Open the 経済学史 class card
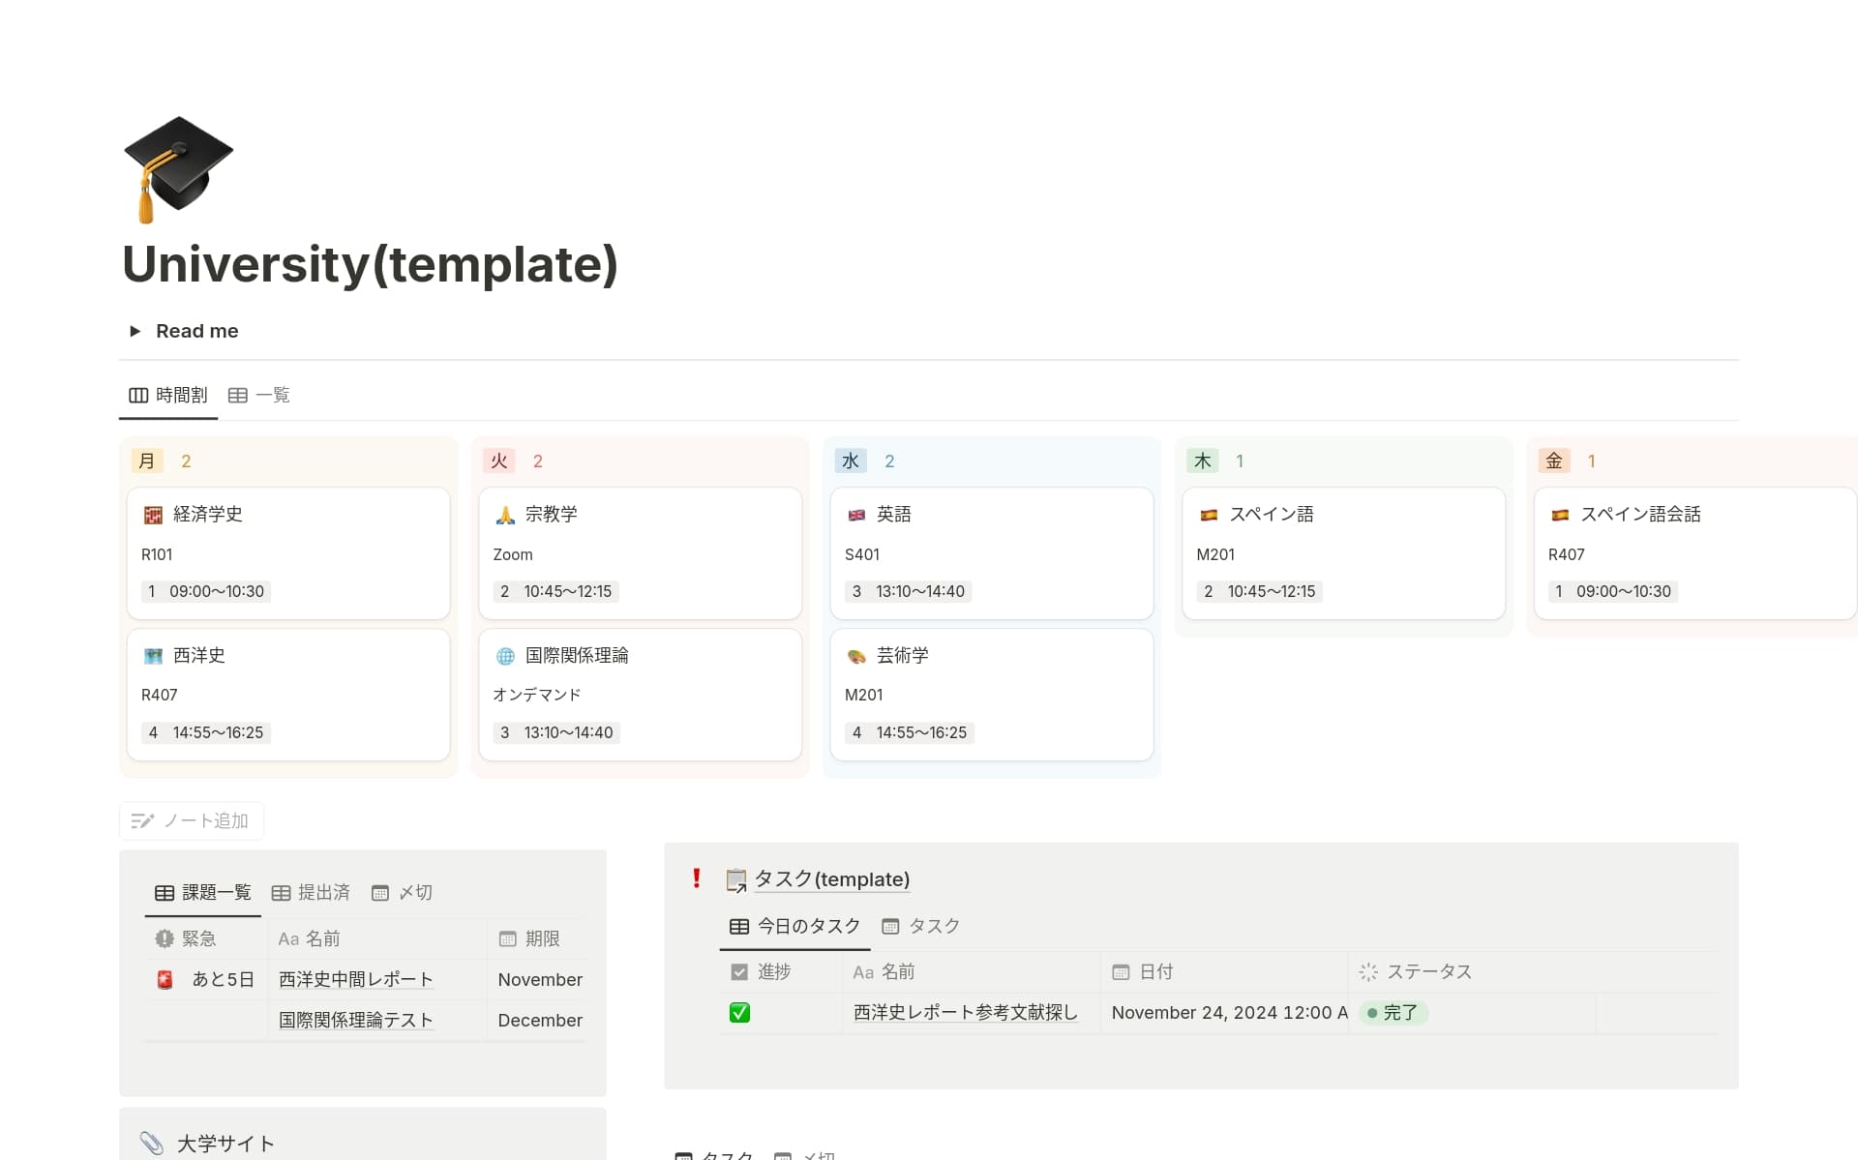Screen dimensions: 1858x1160 click(208, 514)
